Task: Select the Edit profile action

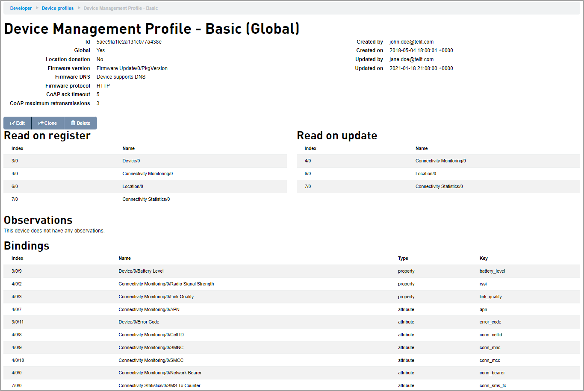Action: click(17, 123)
